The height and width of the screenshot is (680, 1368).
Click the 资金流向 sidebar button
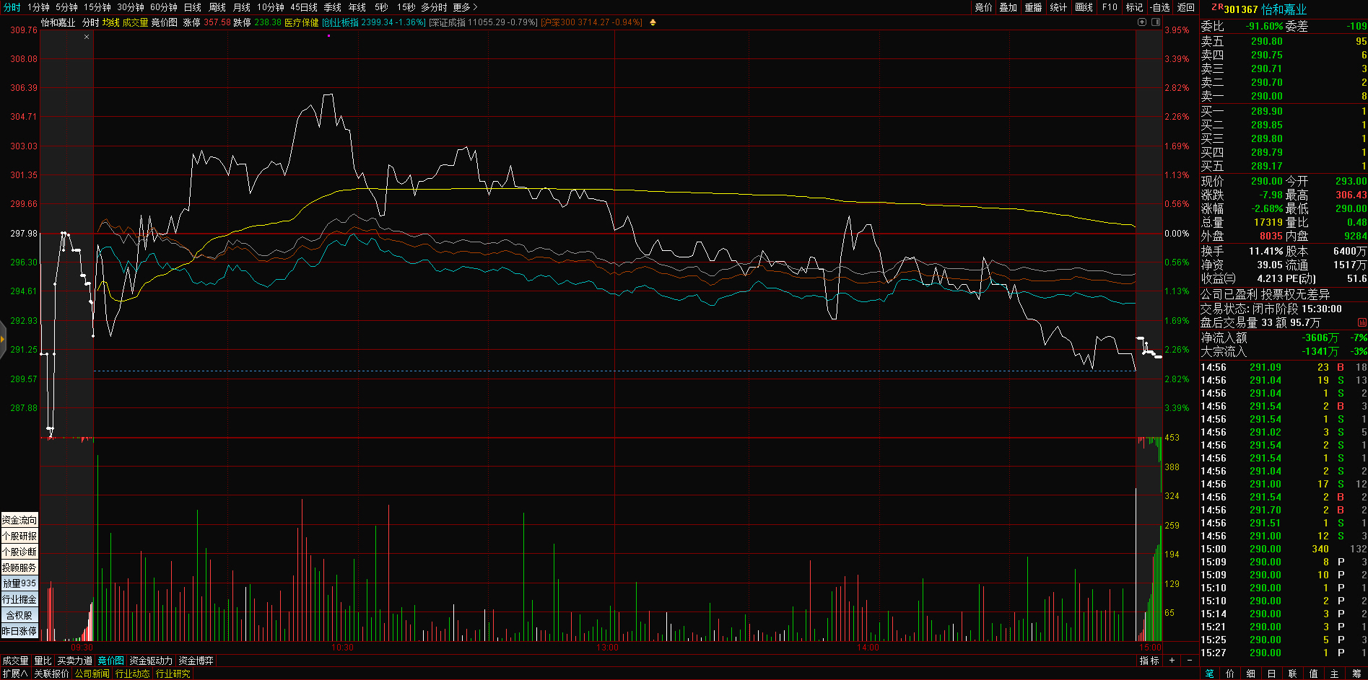(x=19, y=520)
